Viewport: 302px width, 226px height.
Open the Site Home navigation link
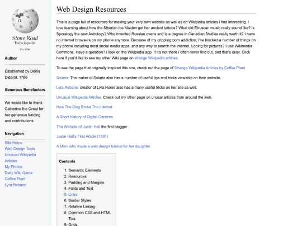(x=13, y=143)
